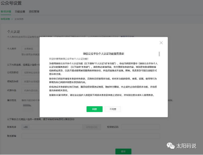The height and width of the screenshot is (155, 203).
Task: Click the 公司及职位 input field
Action: pos(31,72)
